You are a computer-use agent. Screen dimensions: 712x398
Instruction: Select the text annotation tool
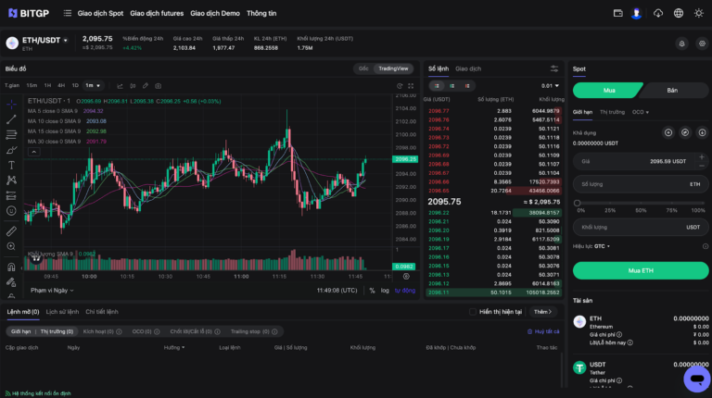point(11,166)
